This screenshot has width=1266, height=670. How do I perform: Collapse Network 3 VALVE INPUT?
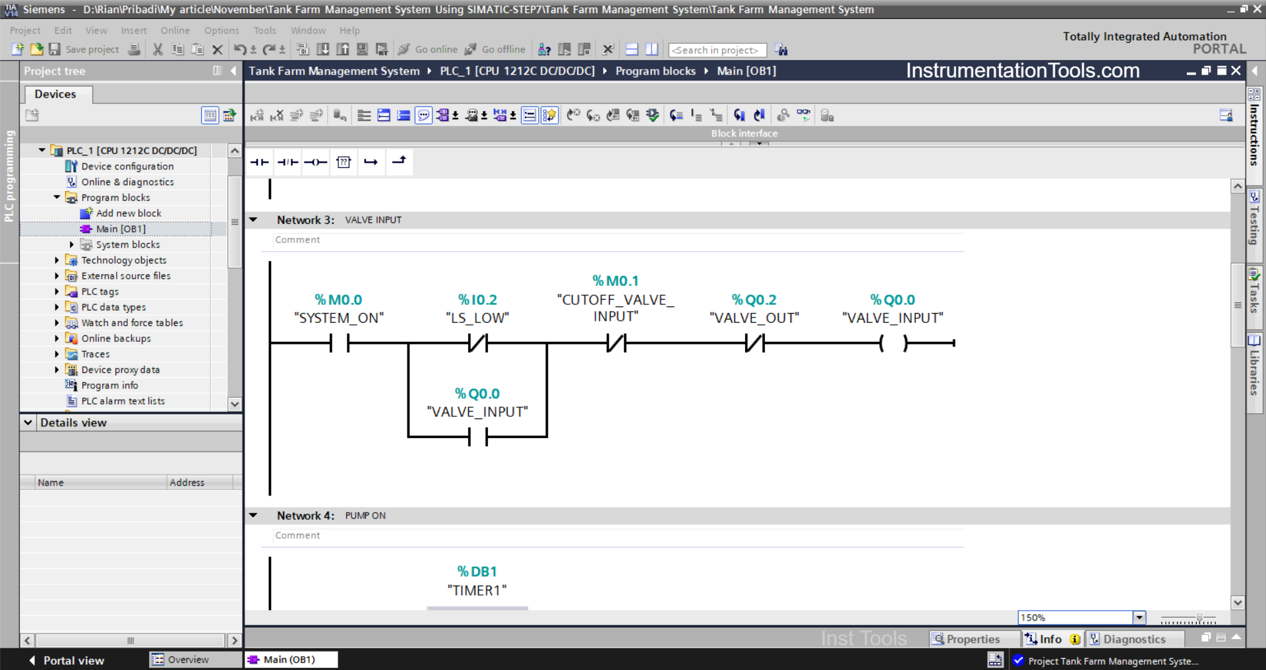pos(253,220)
